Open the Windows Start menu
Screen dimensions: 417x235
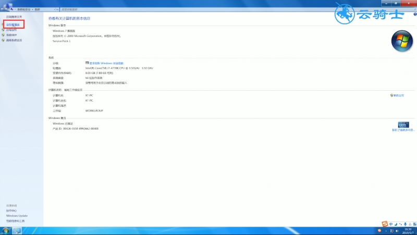(x=5, y=231)
